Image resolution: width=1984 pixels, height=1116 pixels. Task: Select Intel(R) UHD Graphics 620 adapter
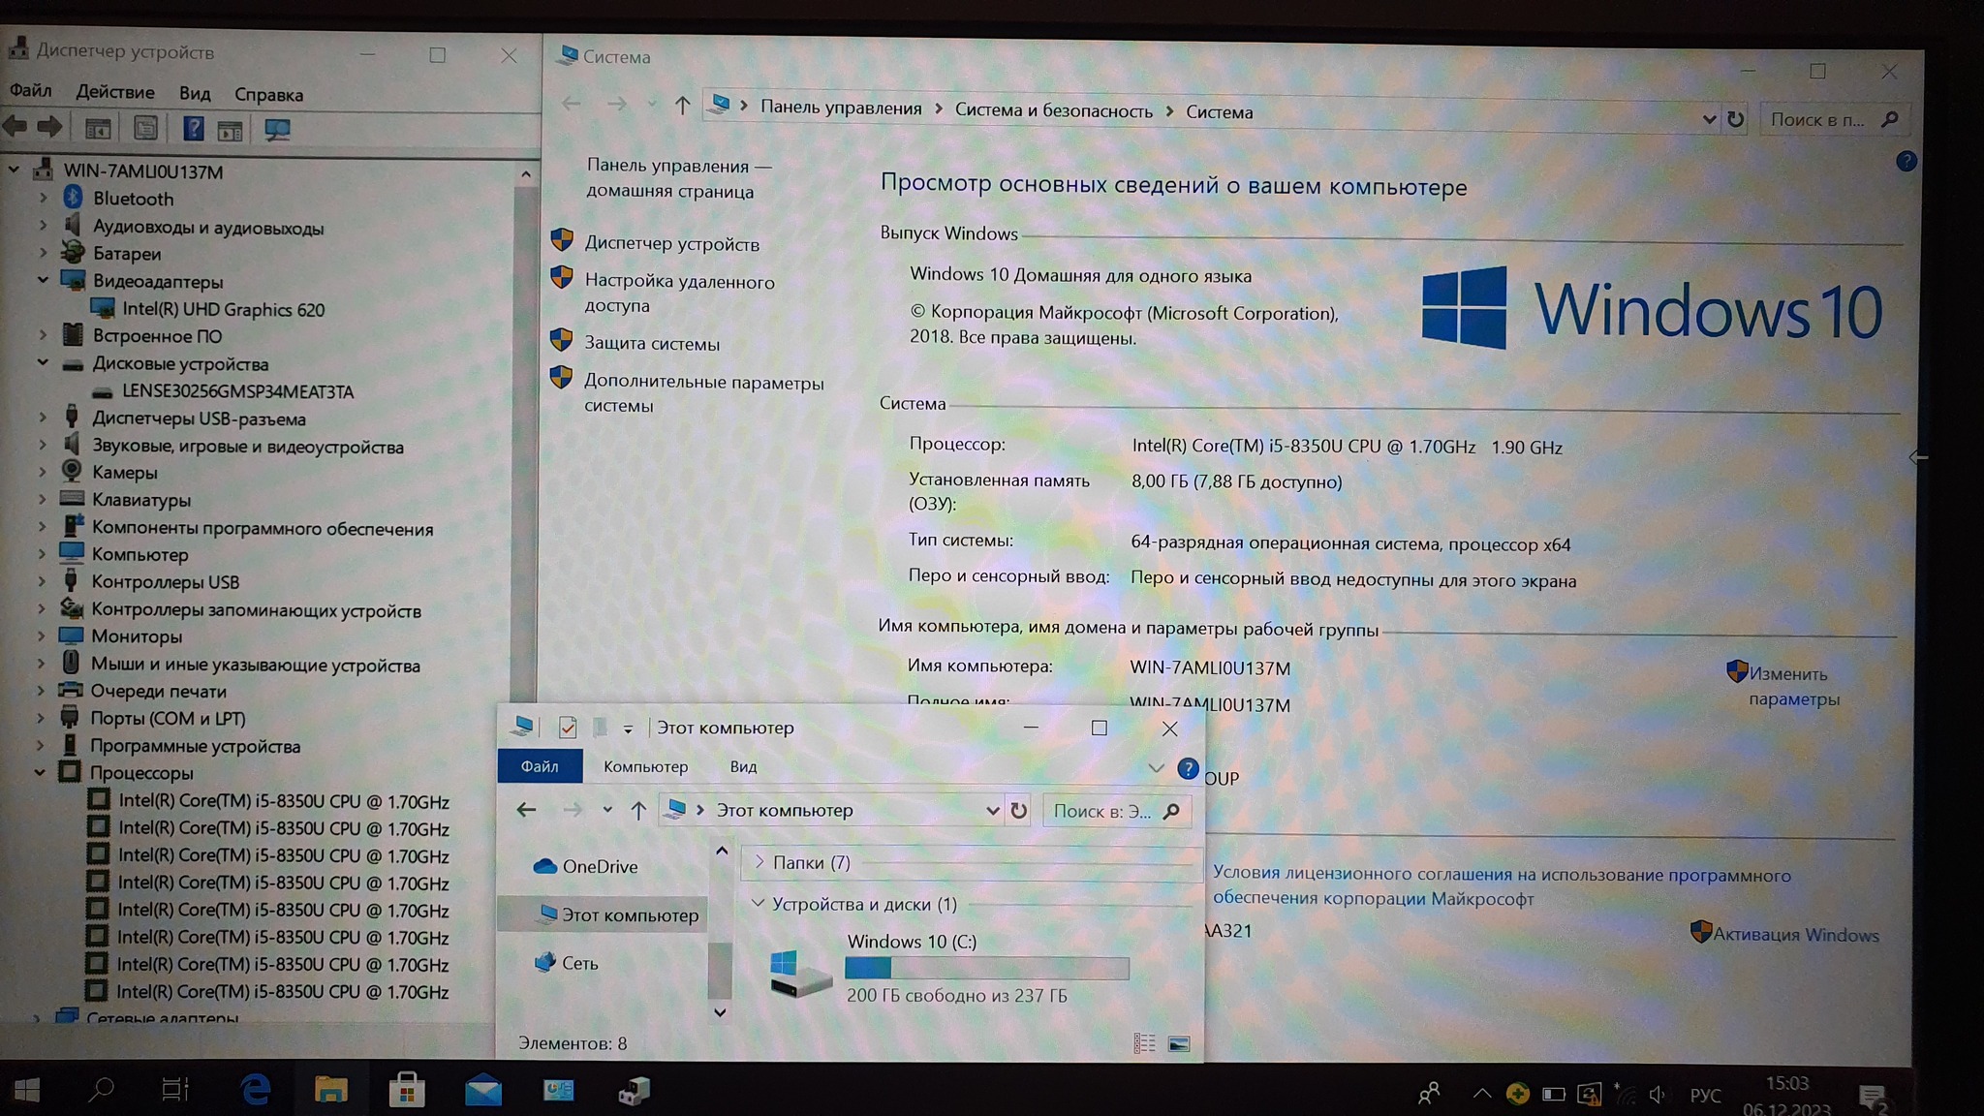point(223,309)
